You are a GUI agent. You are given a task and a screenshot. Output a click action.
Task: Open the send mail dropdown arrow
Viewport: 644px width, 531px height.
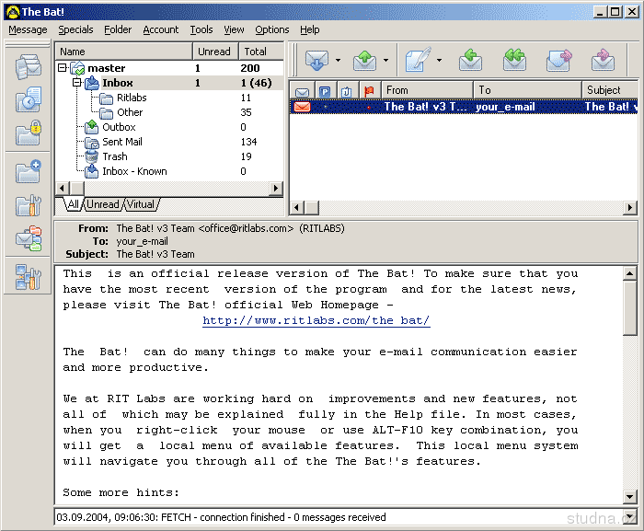pos(385,61)
